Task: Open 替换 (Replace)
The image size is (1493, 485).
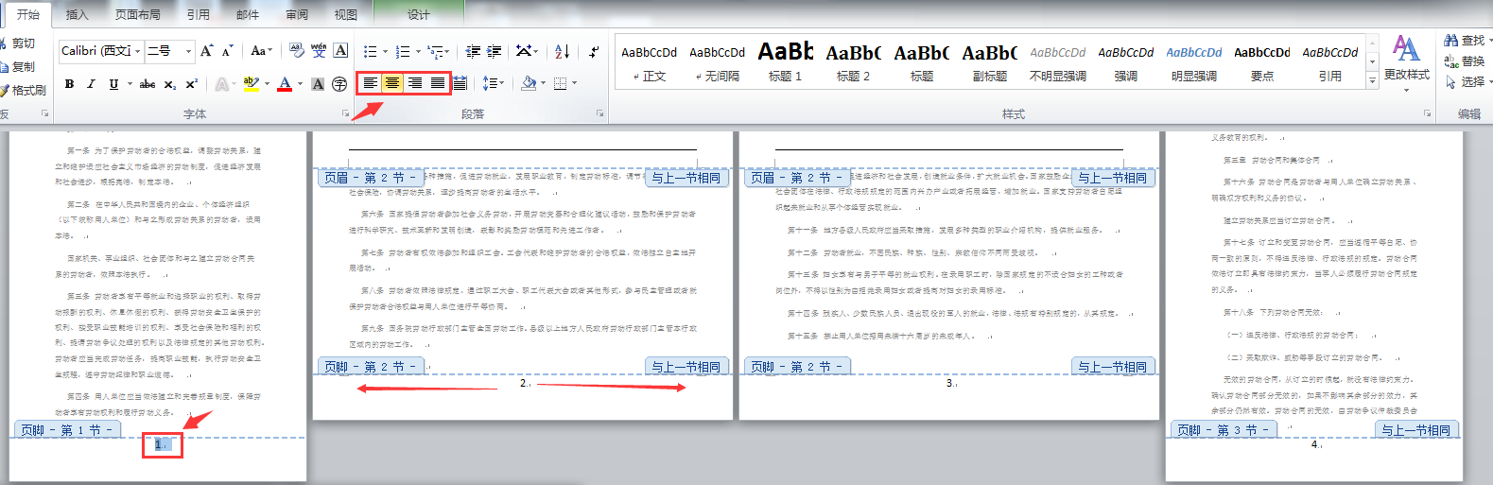Action: (1465, 61)
